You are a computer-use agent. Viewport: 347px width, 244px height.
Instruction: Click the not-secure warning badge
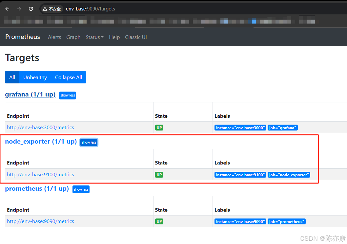point(52,9)
